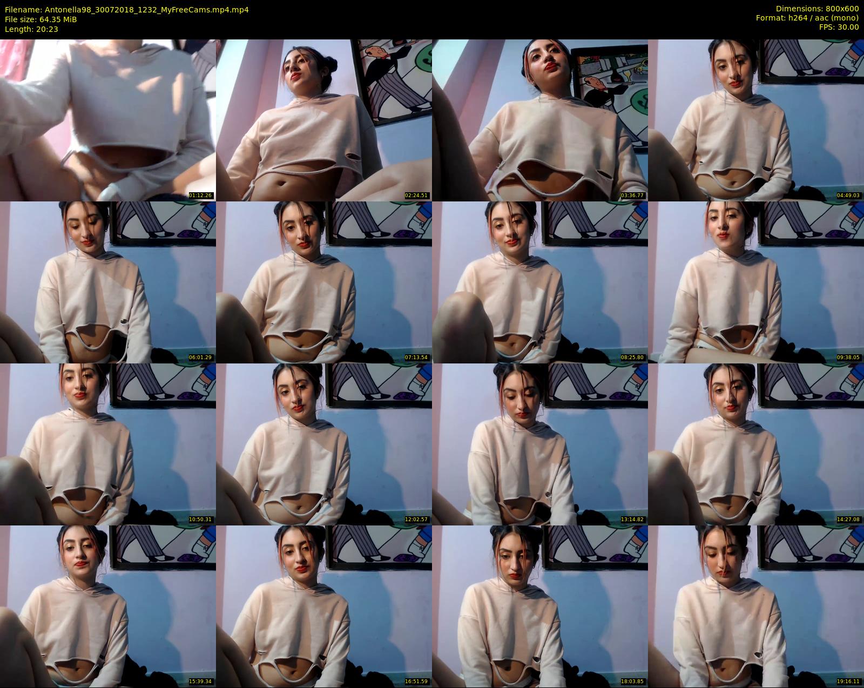Click the Filename text in the header
The width and height of the screenshot is (864, 688).
pyautogui.click(x=127, y=9)
